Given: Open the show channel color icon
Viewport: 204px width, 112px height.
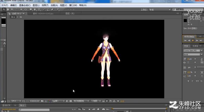Looking at the screenshot, I should [49, 101].
